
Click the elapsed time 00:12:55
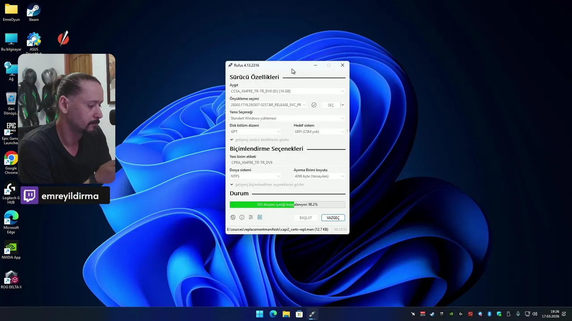coord(341,229)
